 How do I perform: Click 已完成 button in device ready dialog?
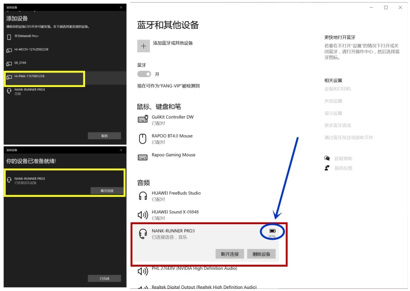tap(104, 279)
